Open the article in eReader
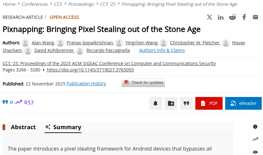This screenshot has height=155, width=263. point(243,103)
